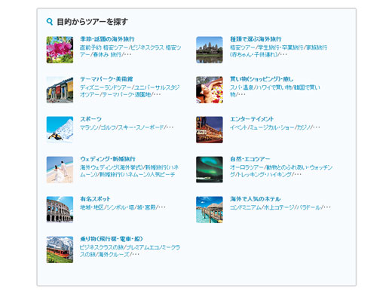Follow the エンターテイメント heading link
Screen dimensions: 392x294
pos(252,119)
